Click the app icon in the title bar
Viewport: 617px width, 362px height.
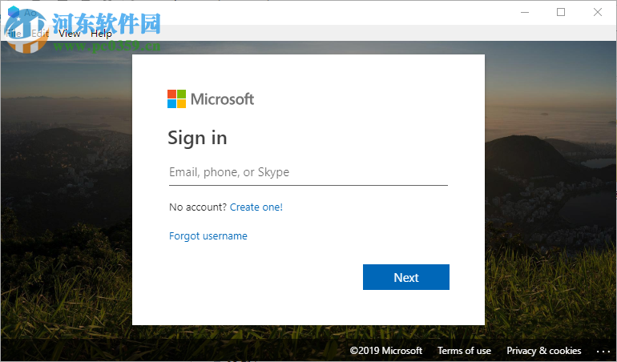click(13, 12)
